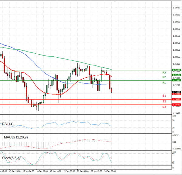Select the 1.20850 red price tag

coord(176,99)
